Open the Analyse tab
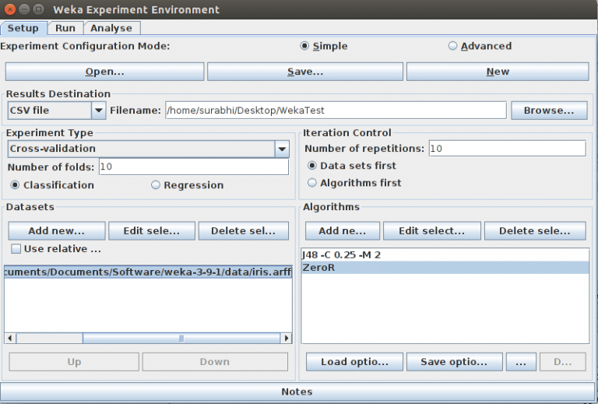Image resolution: width=598 pixels, height=404 pixels. coord(111,28)
